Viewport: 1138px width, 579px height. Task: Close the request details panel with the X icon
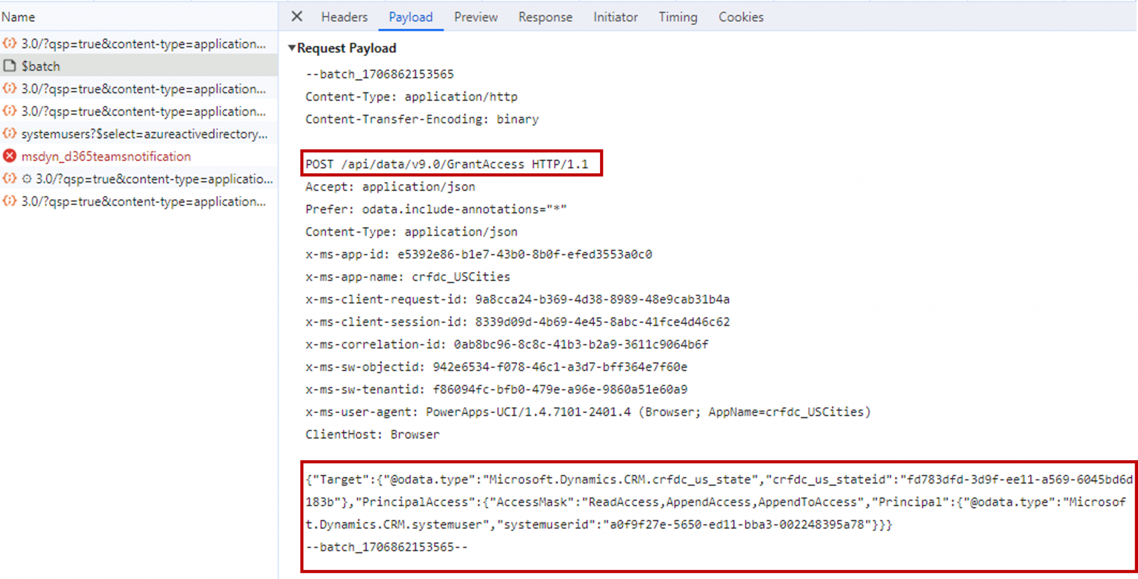tap(296, 17)
